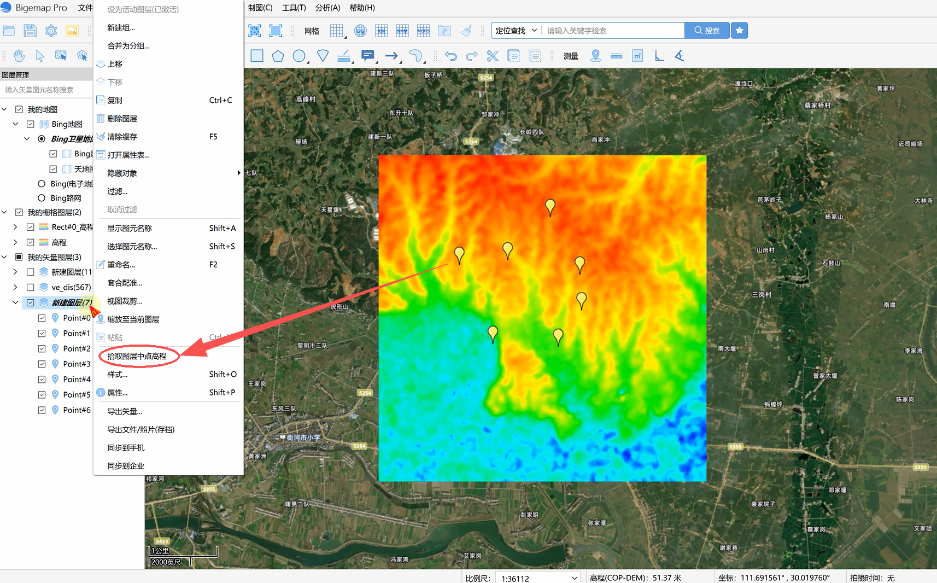Open the 制图(C) menu
This screenshot has height=583, width=937.
(x=260, y=8)
